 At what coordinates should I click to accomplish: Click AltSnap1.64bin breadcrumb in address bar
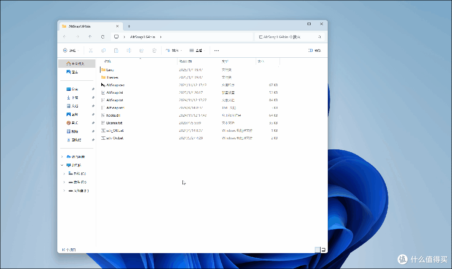coord(143,37)
